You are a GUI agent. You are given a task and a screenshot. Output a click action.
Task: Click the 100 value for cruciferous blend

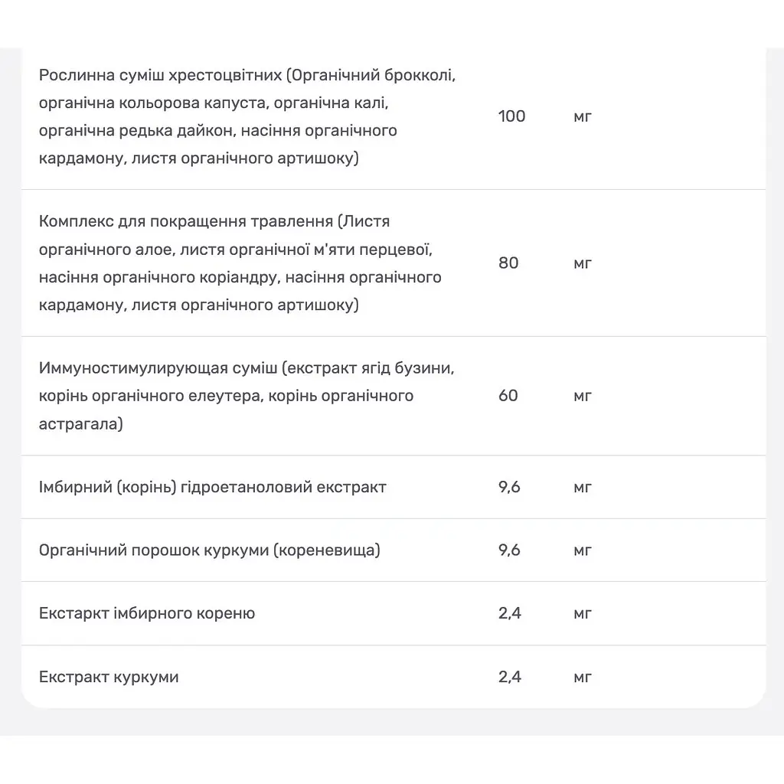511,116
